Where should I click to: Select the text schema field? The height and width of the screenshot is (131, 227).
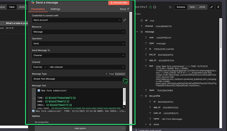point(151,66)
